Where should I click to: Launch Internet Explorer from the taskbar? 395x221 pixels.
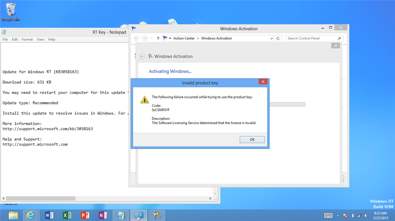pos(30,216)
